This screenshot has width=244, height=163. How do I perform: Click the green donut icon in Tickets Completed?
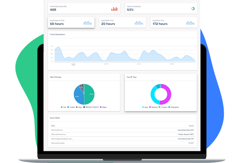pyautogui.click(x=193, y=9)
